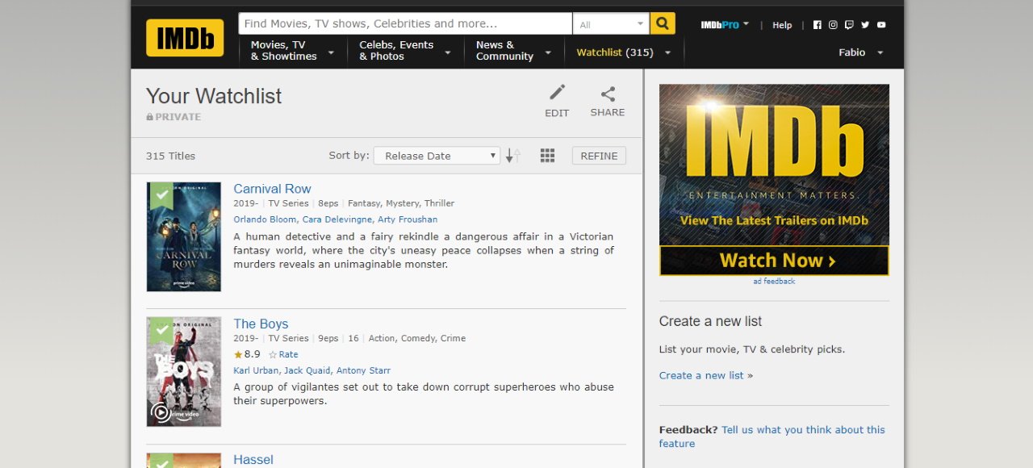Viewport: 1033px width, 468px height.
Task: Open the Fabio account menu
Action: tap(861, 52)
